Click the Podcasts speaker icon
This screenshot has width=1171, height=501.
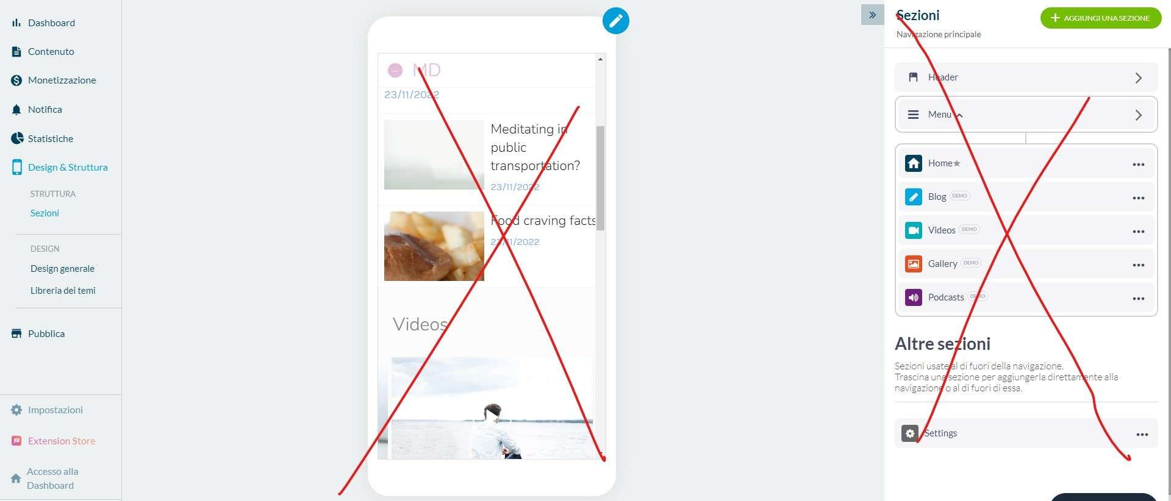[x=913, y=297]
